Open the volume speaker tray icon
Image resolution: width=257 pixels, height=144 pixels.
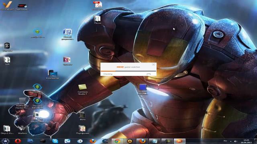236,141
